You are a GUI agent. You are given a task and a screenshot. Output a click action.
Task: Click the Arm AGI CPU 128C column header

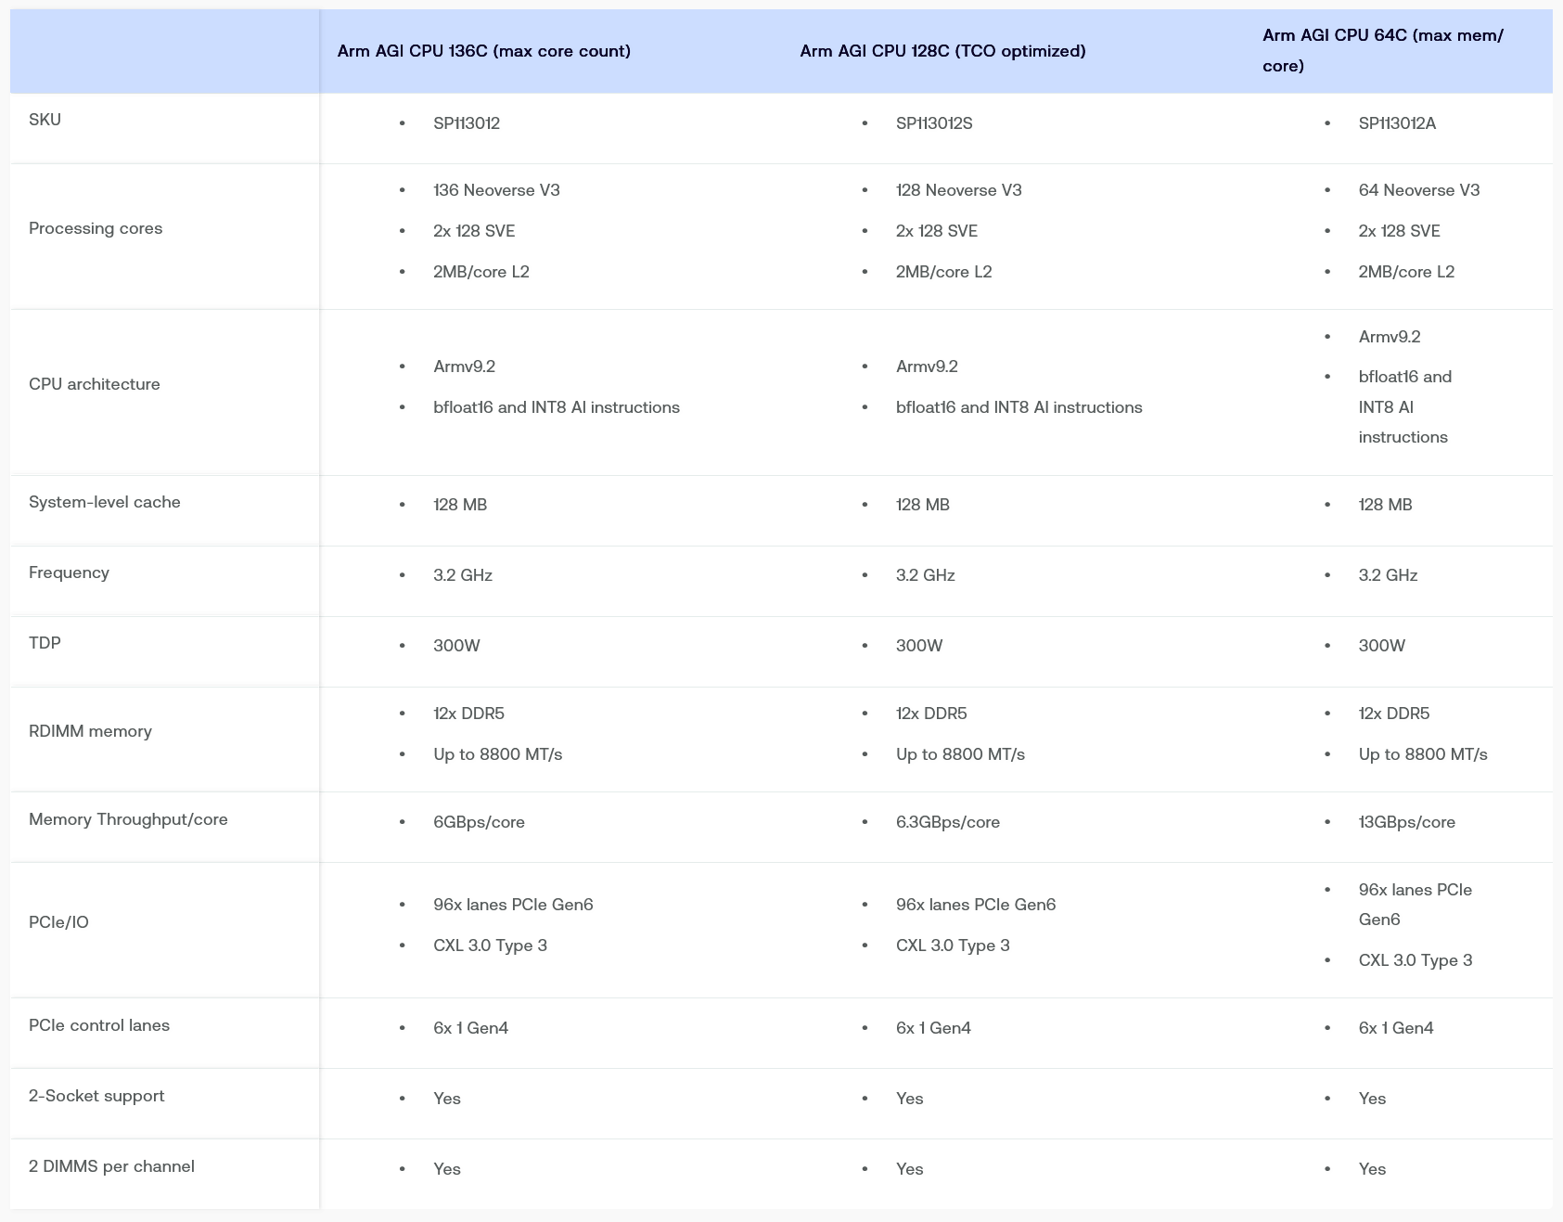tap(942, 51)
